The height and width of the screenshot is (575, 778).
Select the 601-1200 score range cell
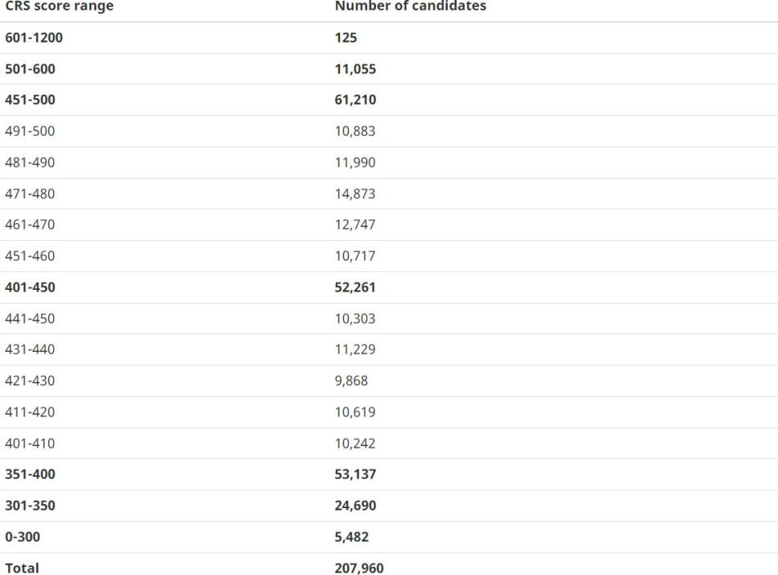[x=34, y=38]
